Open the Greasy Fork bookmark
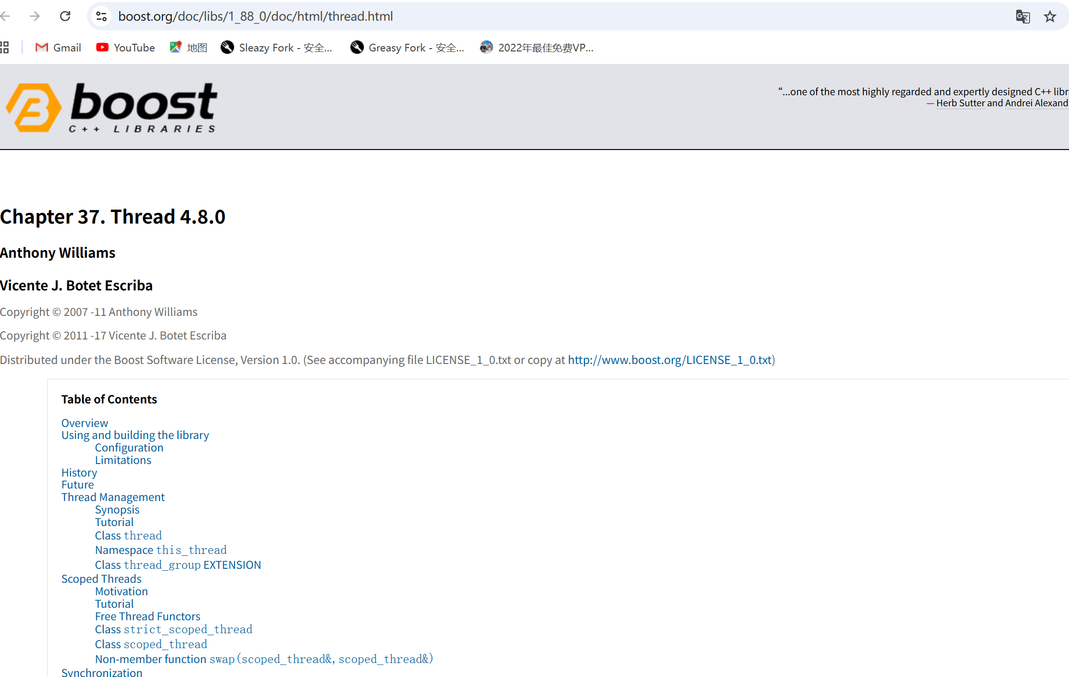This screenshot has width=1069, height=677. [407, 48]
